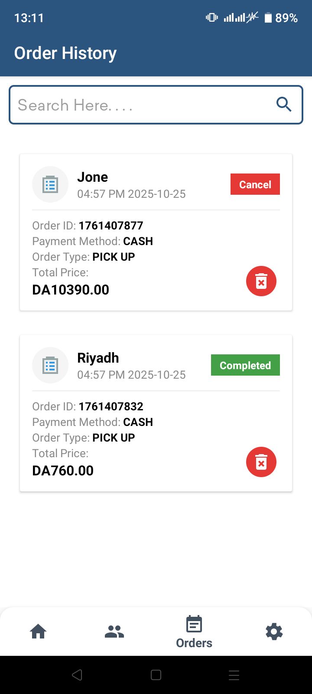Open order ID 1761407832 details
The width and height of the screenshot is (312, 694).
[110, 406]
